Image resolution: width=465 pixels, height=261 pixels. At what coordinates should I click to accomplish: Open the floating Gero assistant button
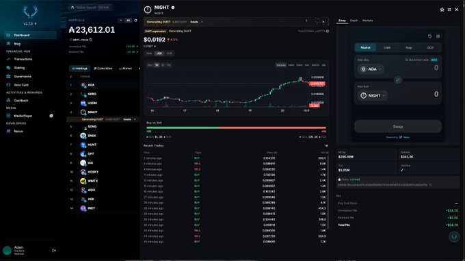click(x=454, y=236)
